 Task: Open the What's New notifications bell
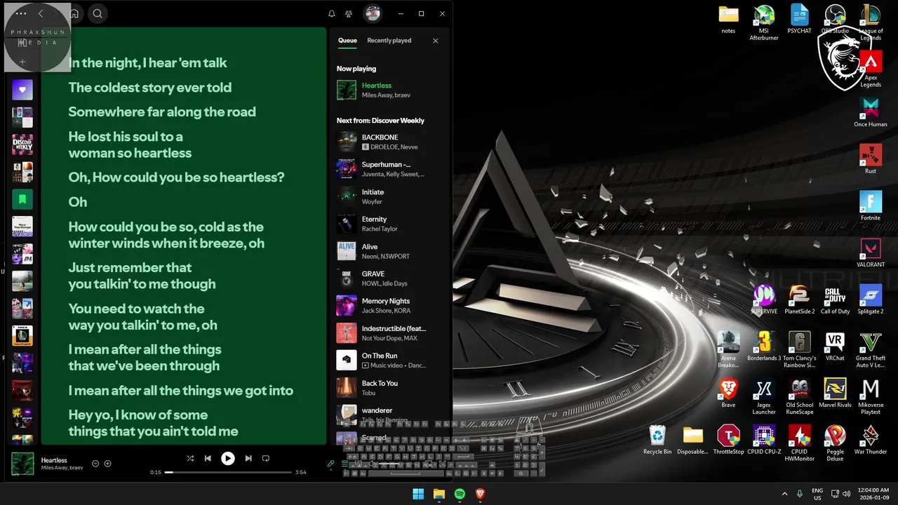332,13
